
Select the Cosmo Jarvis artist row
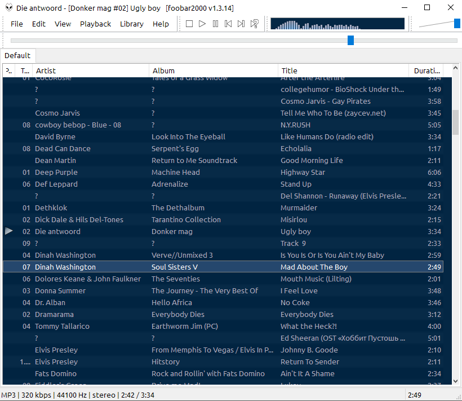tap(223, 113)
